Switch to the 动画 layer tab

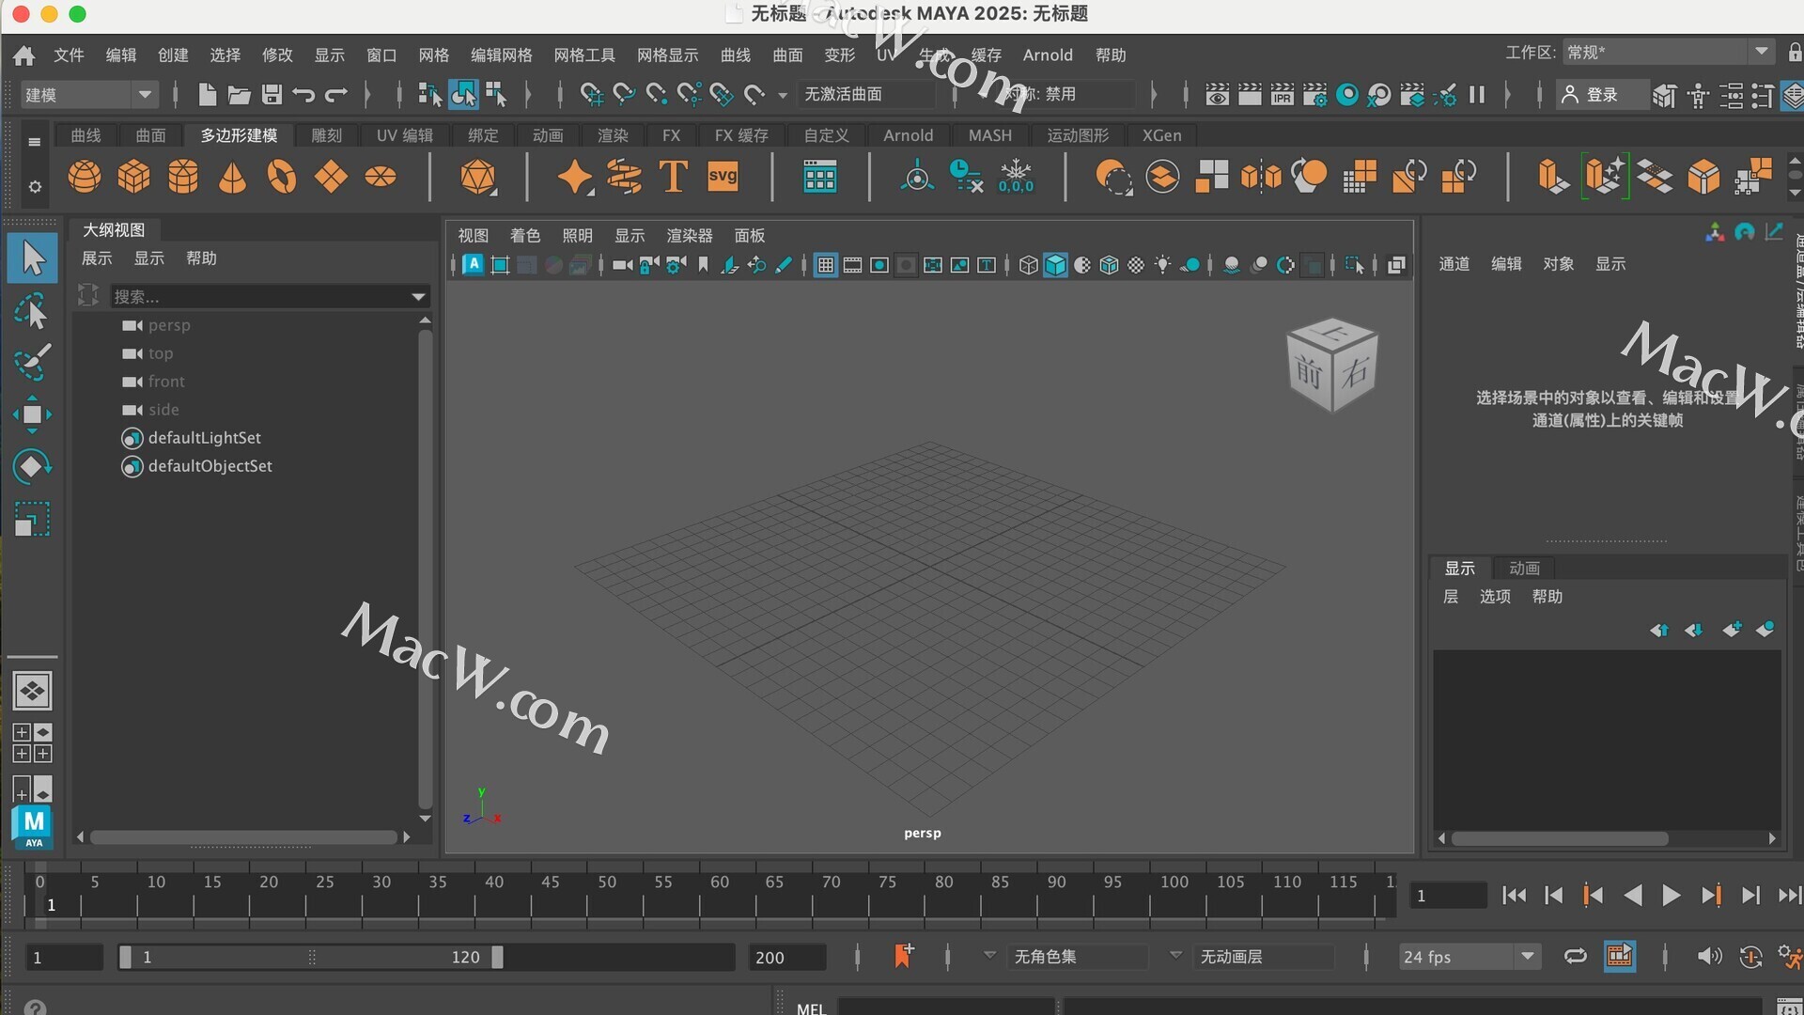1524,569
